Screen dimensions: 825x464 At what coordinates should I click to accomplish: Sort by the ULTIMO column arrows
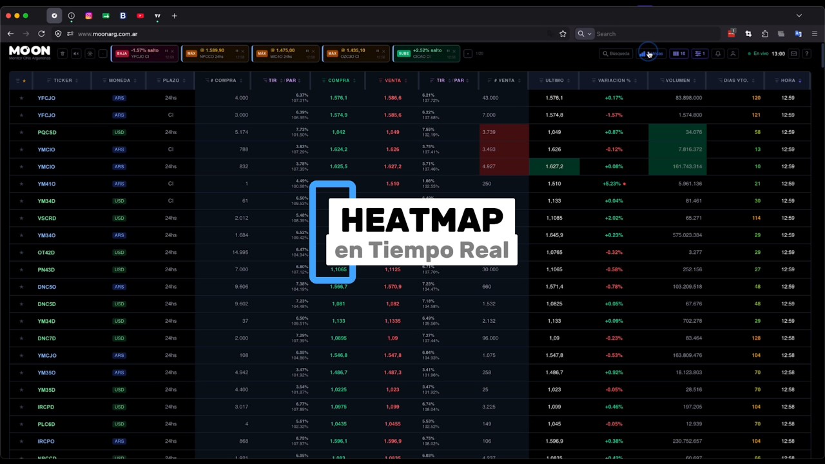568,81
